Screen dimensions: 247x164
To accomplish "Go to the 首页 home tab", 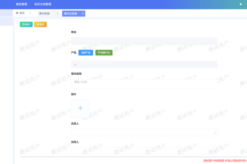I will pyautogui.click(x=20, y=13).
